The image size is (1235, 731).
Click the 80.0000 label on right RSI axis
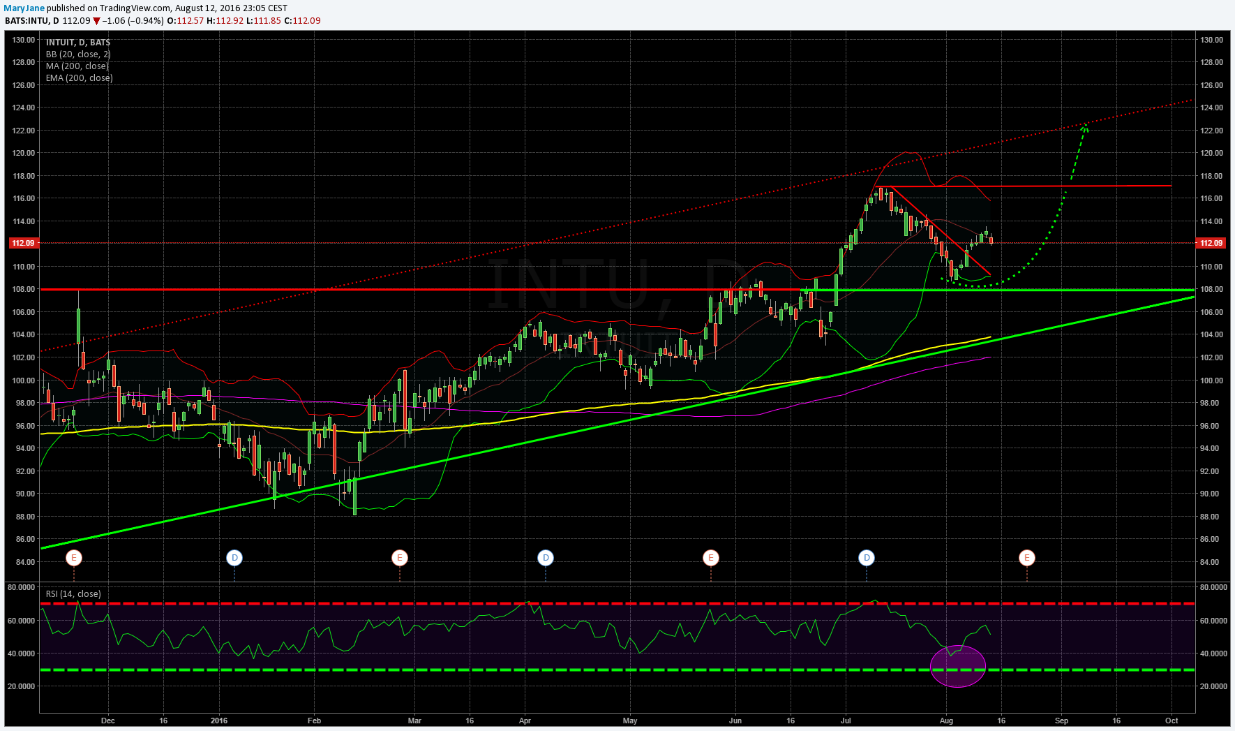tap(1213, 587)
